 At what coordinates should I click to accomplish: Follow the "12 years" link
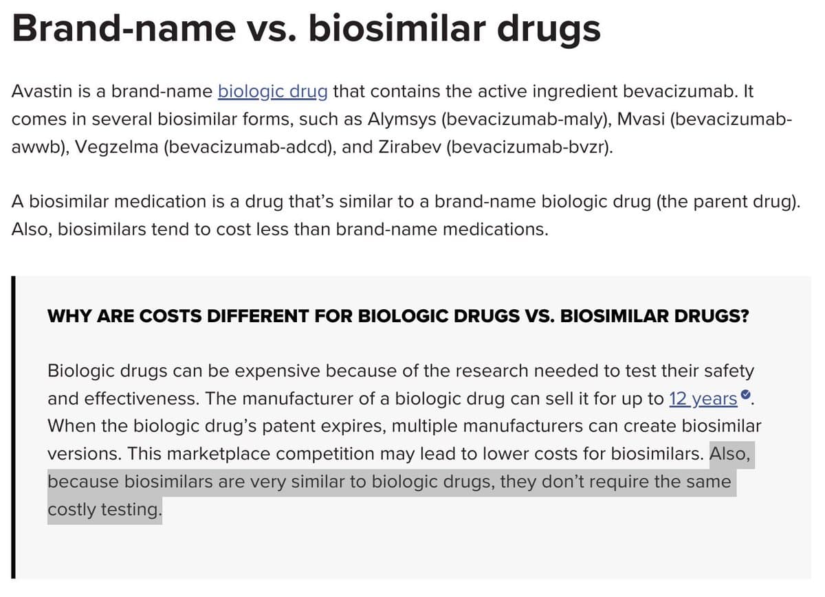(x=702, y=398)
